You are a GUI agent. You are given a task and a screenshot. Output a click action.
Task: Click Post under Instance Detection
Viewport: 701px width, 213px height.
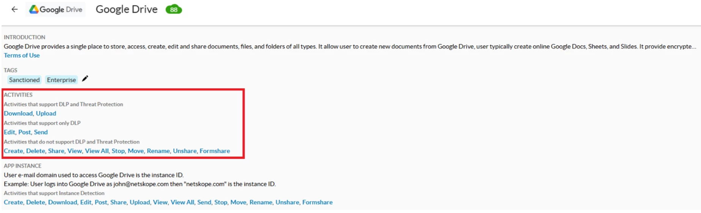point(101,202)
